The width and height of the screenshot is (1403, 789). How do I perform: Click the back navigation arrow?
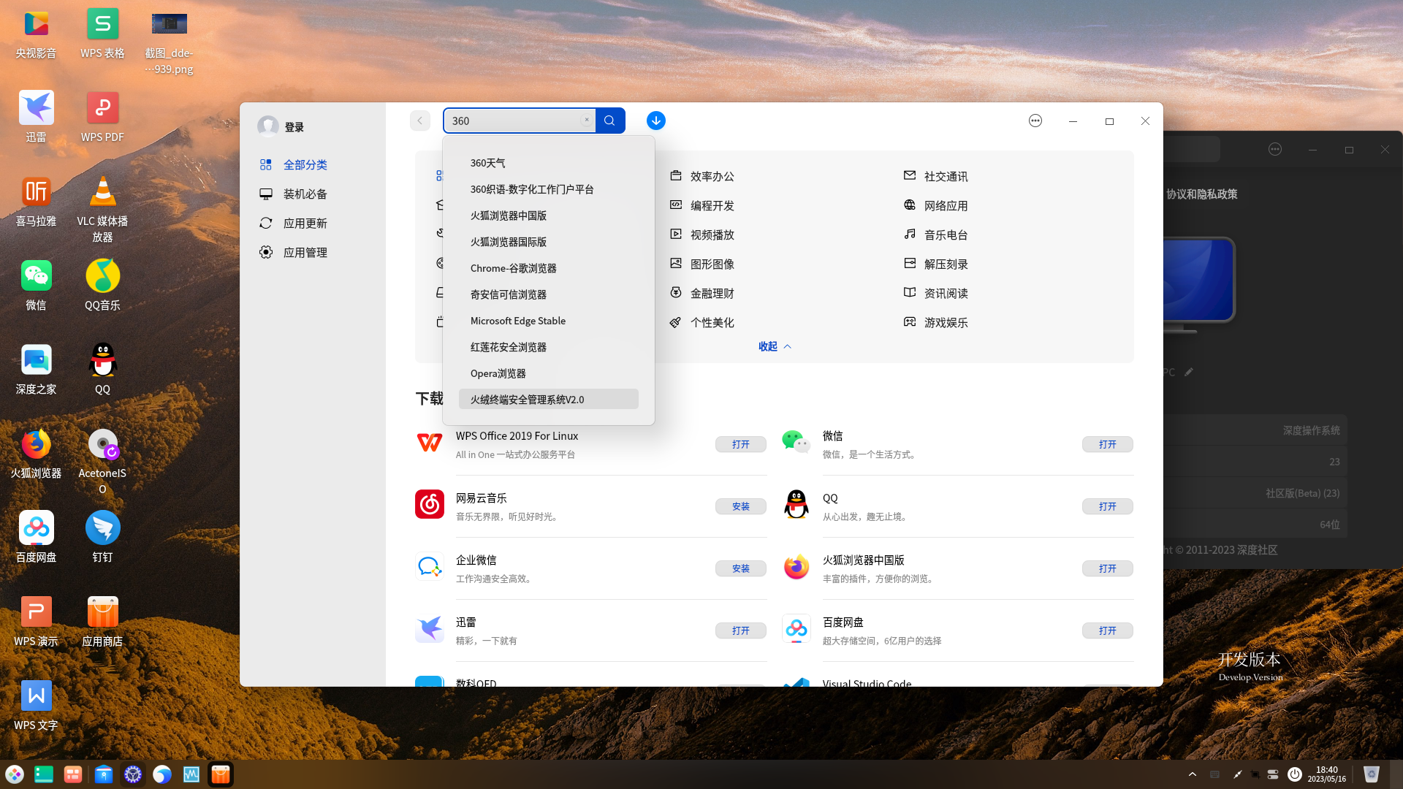coord(420,121)
